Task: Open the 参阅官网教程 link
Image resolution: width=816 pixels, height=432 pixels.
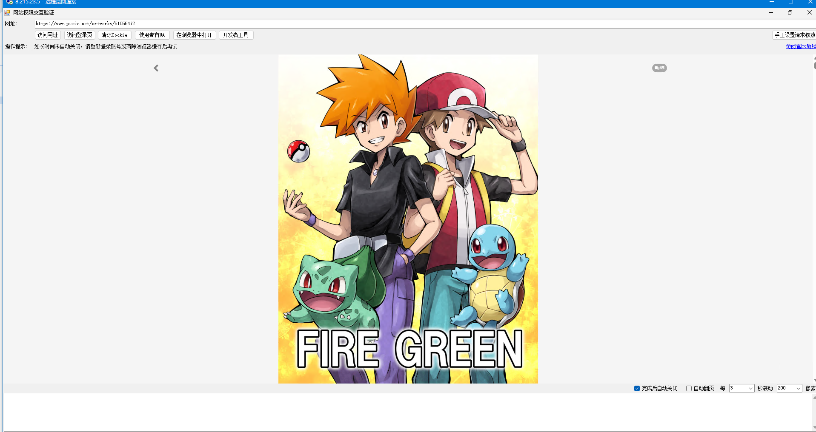Action: (x=801, y=46)
